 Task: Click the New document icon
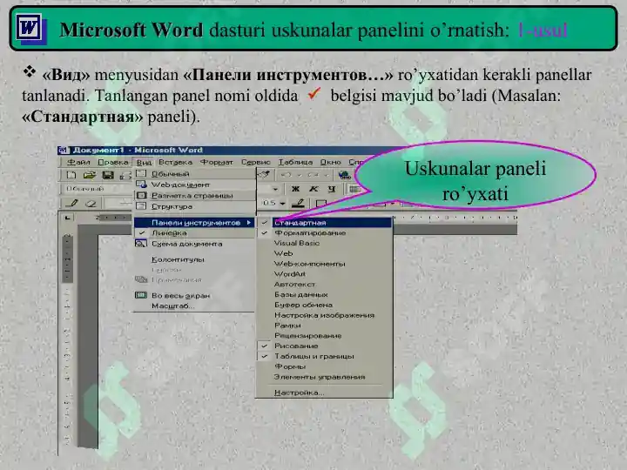pos(71,175)
